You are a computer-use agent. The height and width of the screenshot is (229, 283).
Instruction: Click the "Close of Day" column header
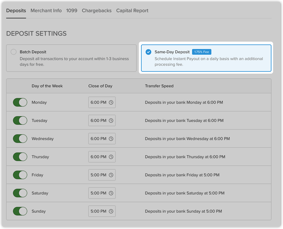[x=100, y=86]
